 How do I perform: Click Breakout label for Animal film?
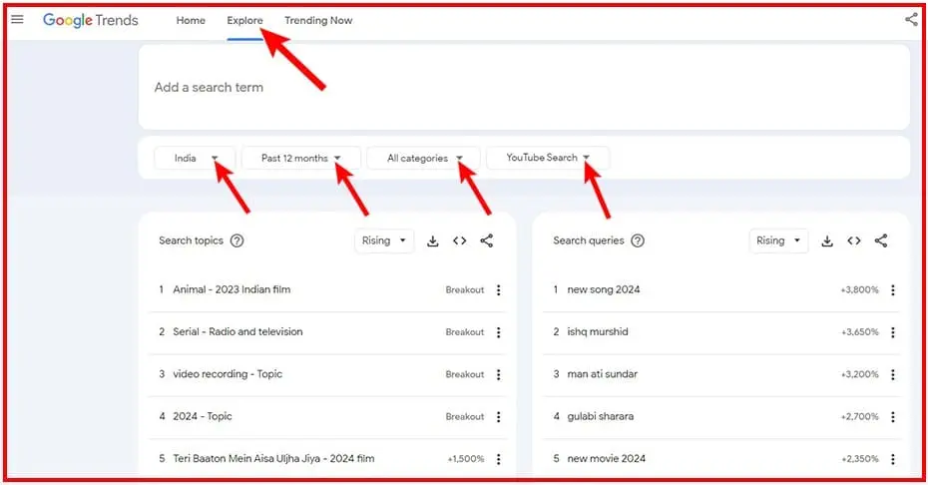coord(465,290)
